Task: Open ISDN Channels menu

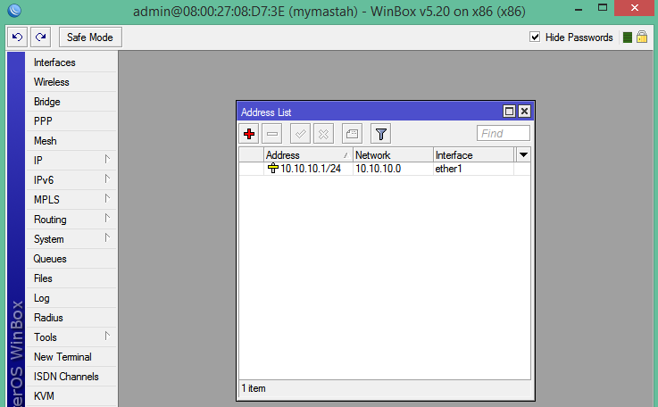Action: pyautogui.click(x=71, y=377)
